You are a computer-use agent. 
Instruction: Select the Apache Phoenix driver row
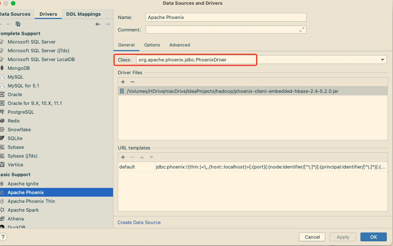tap(56, 192)
